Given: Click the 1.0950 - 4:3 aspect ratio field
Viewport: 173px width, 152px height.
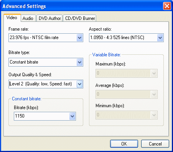Looking at the screenshot, I should point(126,38).
